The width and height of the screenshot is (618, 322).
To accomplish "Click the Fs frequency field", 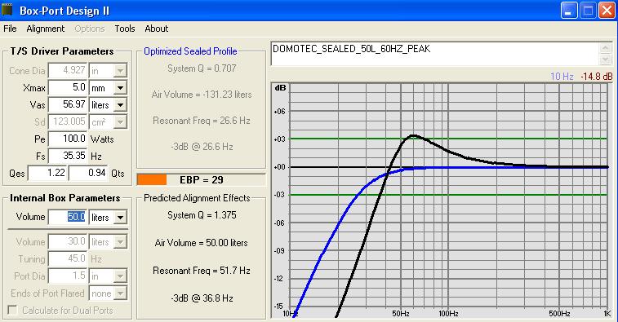I will pyautogui.click(x=68, y=156).
